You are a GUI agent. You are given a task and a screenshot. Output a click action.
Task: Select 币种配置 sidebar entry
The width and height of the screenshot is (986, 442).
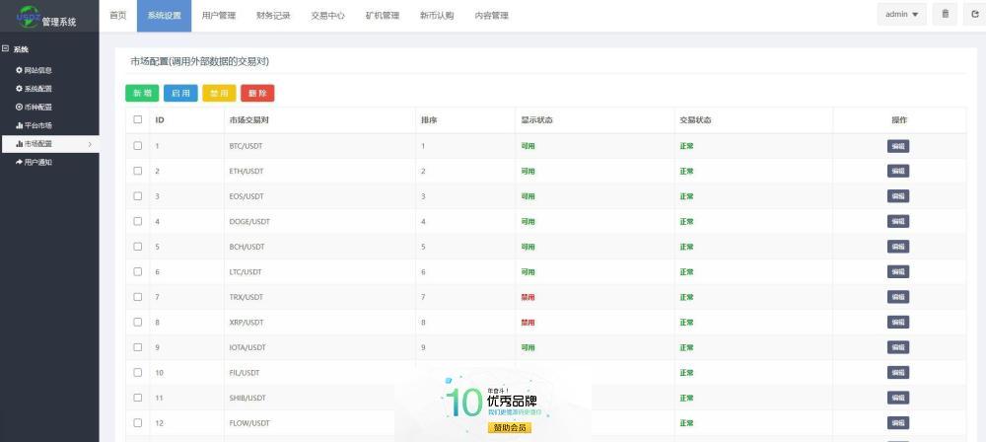point(35,107)
